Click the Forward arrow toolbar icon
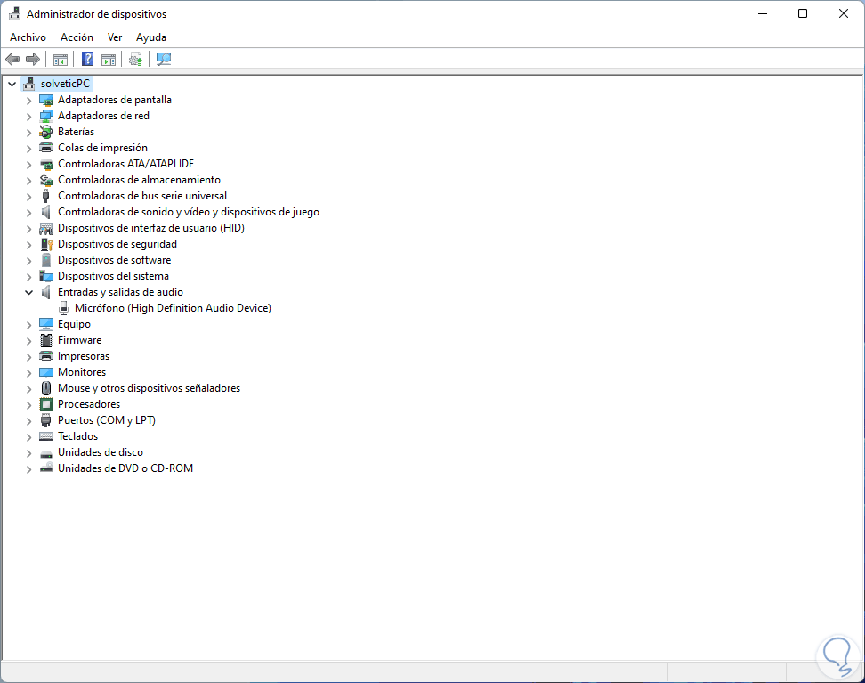 [x=33, y=59]
